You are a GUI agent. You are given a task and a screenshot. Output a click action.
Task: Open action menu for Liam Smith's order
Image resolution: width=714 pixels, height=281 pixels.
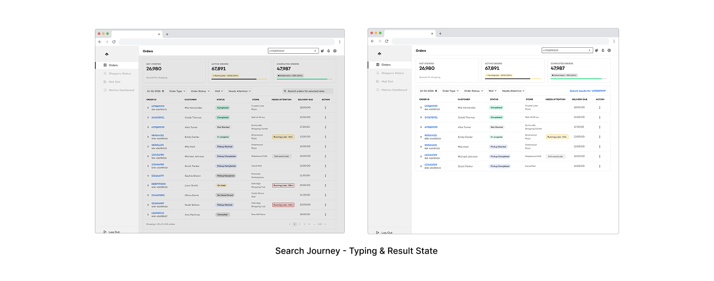(x=325, y=186)
